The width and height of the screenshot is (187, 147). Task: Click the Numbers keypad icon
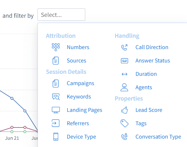coord(56,47)
